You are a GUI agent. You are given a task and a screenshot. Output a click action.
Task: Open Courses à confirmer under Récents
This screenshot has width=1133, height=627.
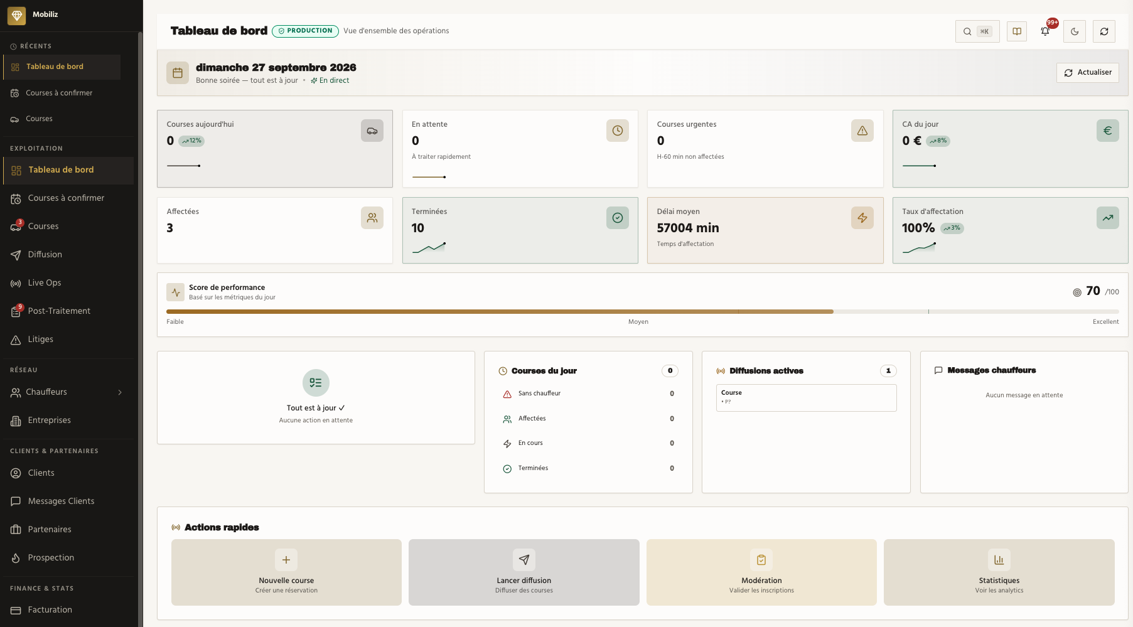coord(62,93)
